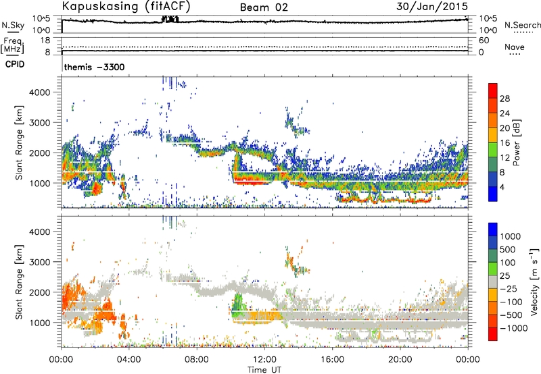541x374 pixels.
Task: Click the Velocity [m s⁻¹] colorbar label
Action: 534,282
